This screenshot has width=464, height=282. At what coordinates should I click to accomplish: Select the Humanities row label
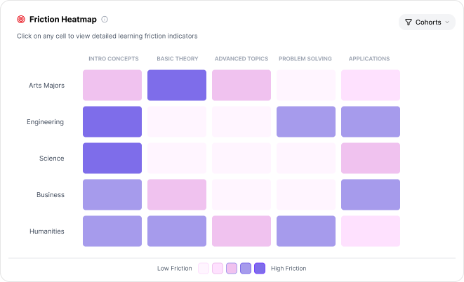tap(46, 231)
